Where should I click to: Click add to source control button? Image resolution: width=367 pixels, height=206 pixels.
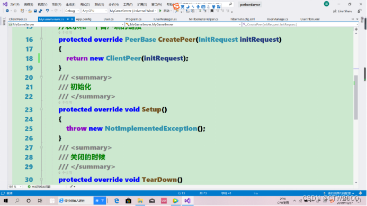pos(339,193)
